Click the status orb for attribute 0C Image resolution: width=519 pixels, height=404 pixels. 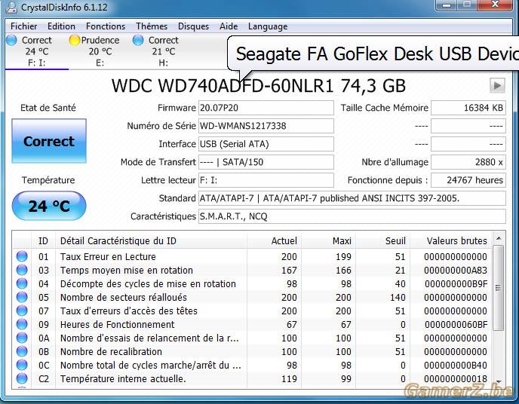coord(22,365)
